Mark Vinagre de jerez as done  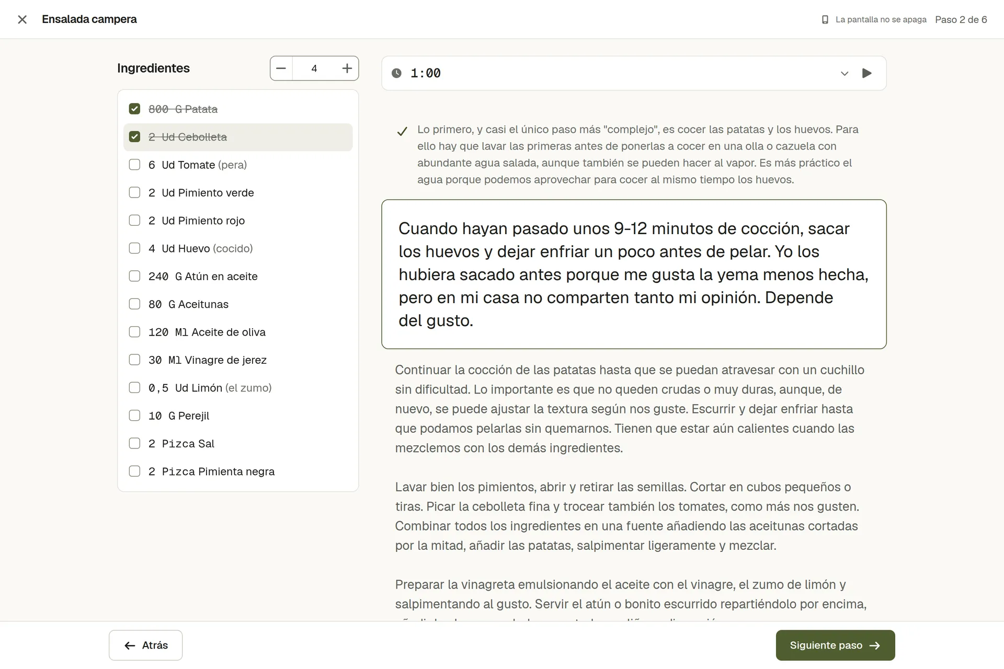point(134,360)
